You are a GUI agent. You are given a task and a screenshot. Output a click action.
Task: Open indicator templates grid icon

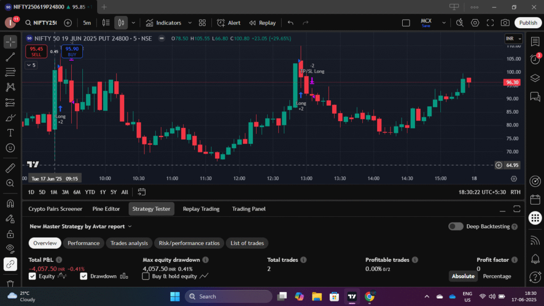(x=202, y=23)
